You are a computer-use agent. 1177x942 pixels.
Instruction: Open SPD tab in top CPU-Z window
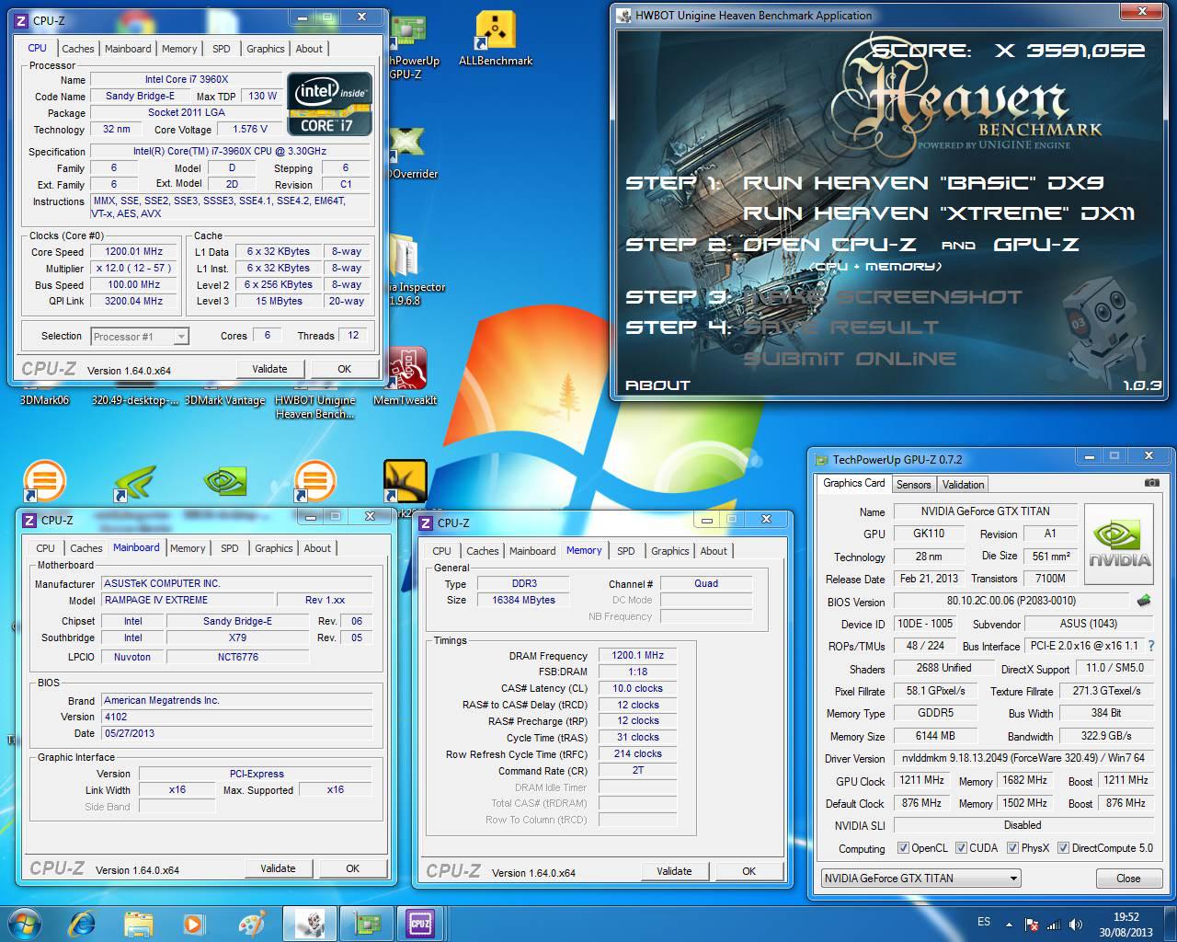pos(222,49)
